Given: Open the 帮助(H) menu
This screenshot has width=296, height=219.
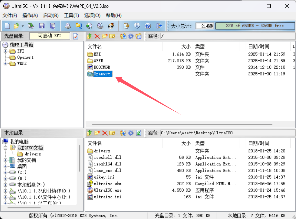Looking at the screenshot, I should pyautogui.click(x=114, y=15).
